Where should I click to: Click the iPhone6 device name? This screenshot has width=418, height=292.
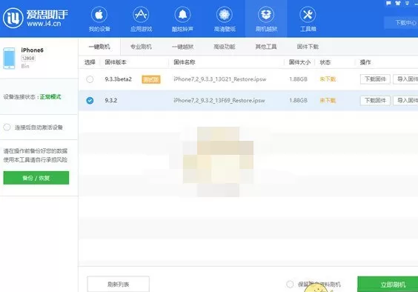(x=33, y=50)
